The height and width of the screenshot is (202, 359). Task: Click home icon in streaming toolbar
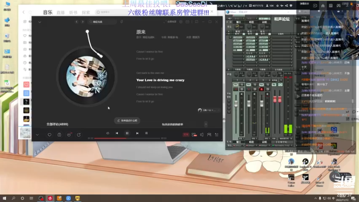(323, 6)
